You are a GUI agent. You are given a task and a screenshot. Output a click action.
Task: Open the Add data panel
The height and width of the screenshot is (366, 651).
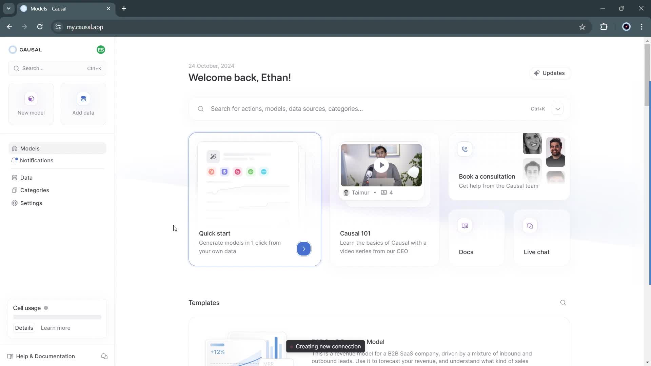pos(83,103)
